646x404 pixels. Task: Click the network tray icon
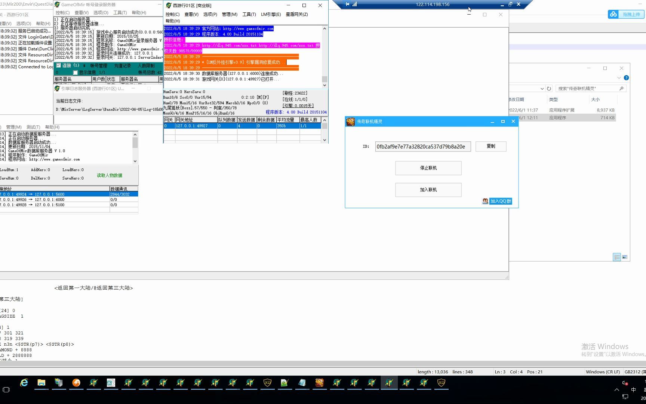point(625,397)
